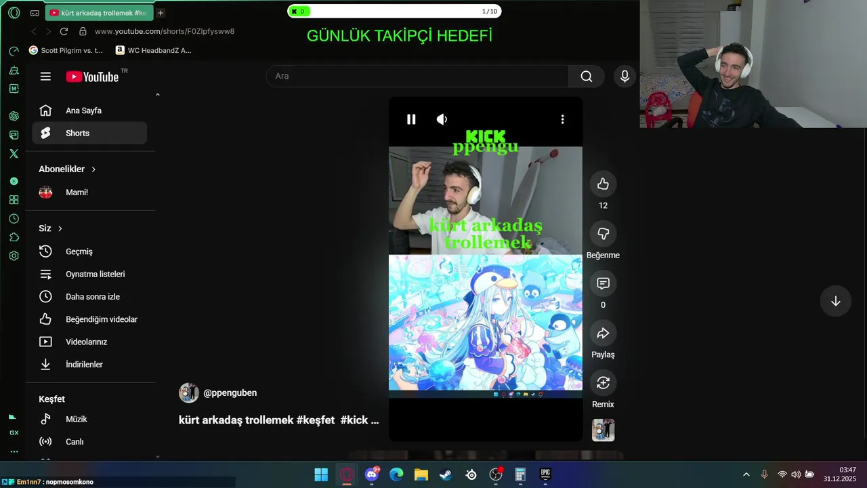Open the History clock icon in Opera sidebar

(14, 219)
